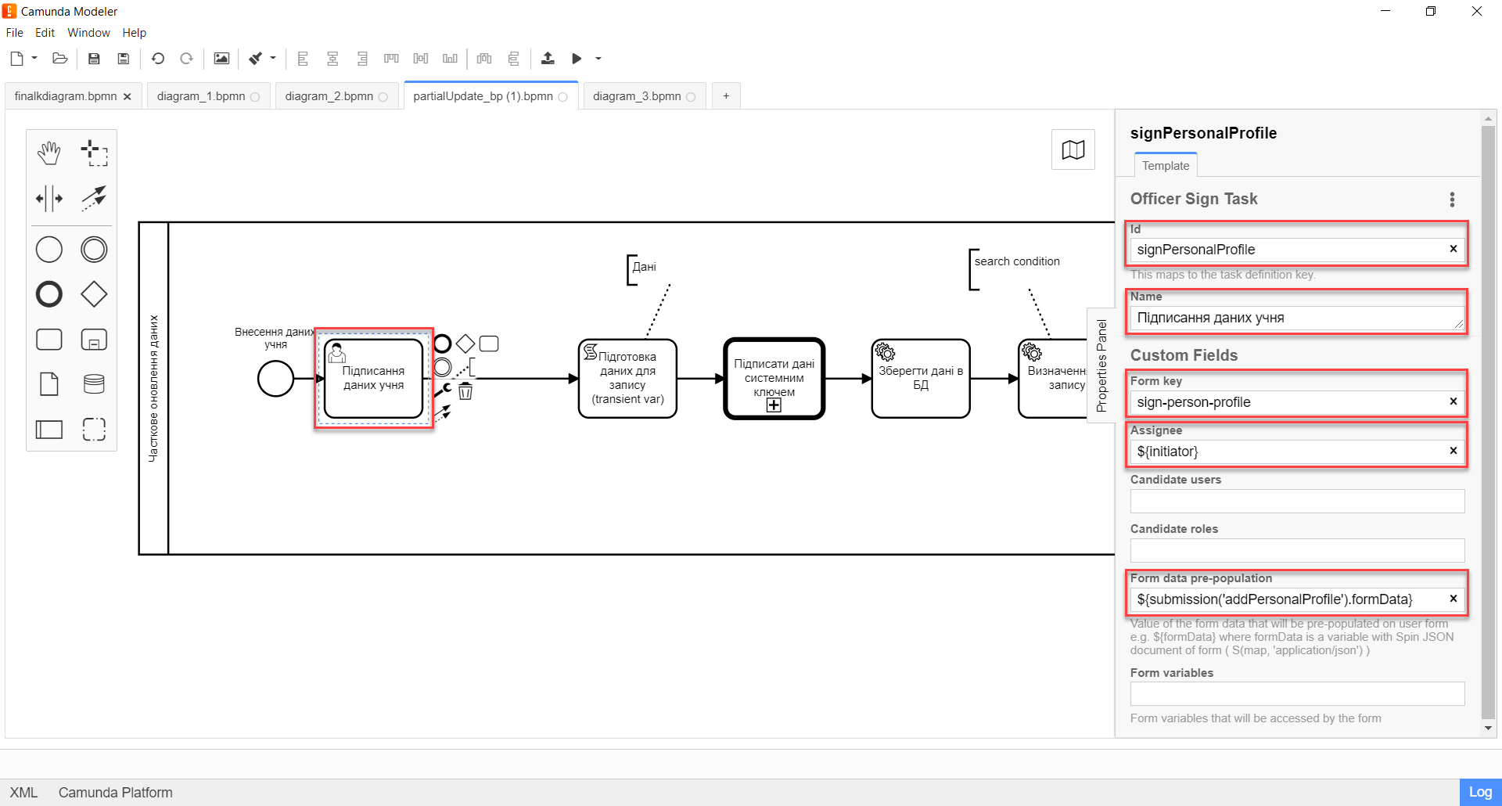The height and width of the screenshot is (806, 1502).
Task: Create an expanded Subprocess from palette
Action: 94,340
